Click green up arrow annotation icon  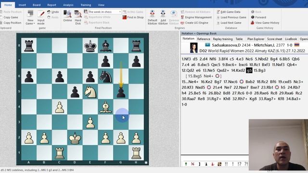tap(186, 164)
